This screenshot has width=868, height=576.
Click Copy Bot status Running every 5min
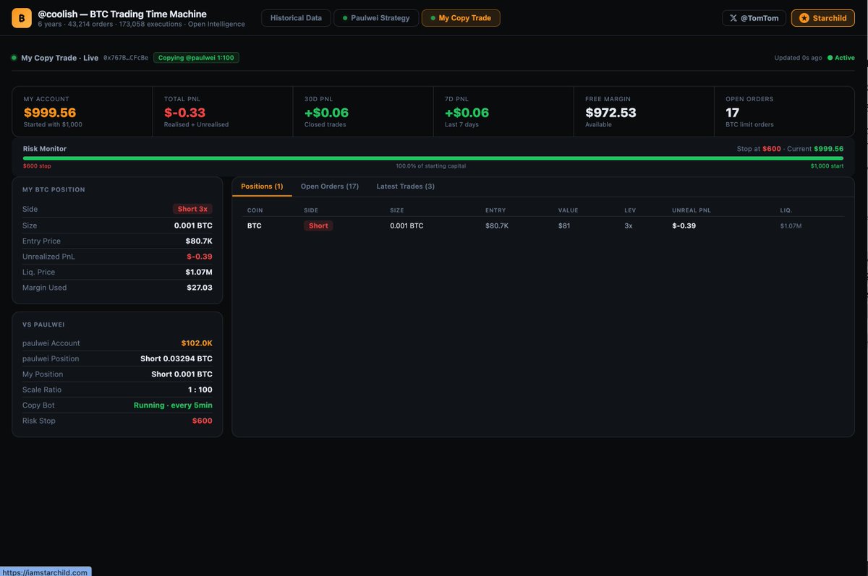click(173, 405)
